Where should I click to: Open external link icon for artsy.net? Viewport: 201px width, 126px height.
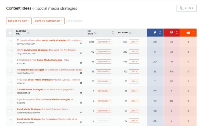point(81,63)
